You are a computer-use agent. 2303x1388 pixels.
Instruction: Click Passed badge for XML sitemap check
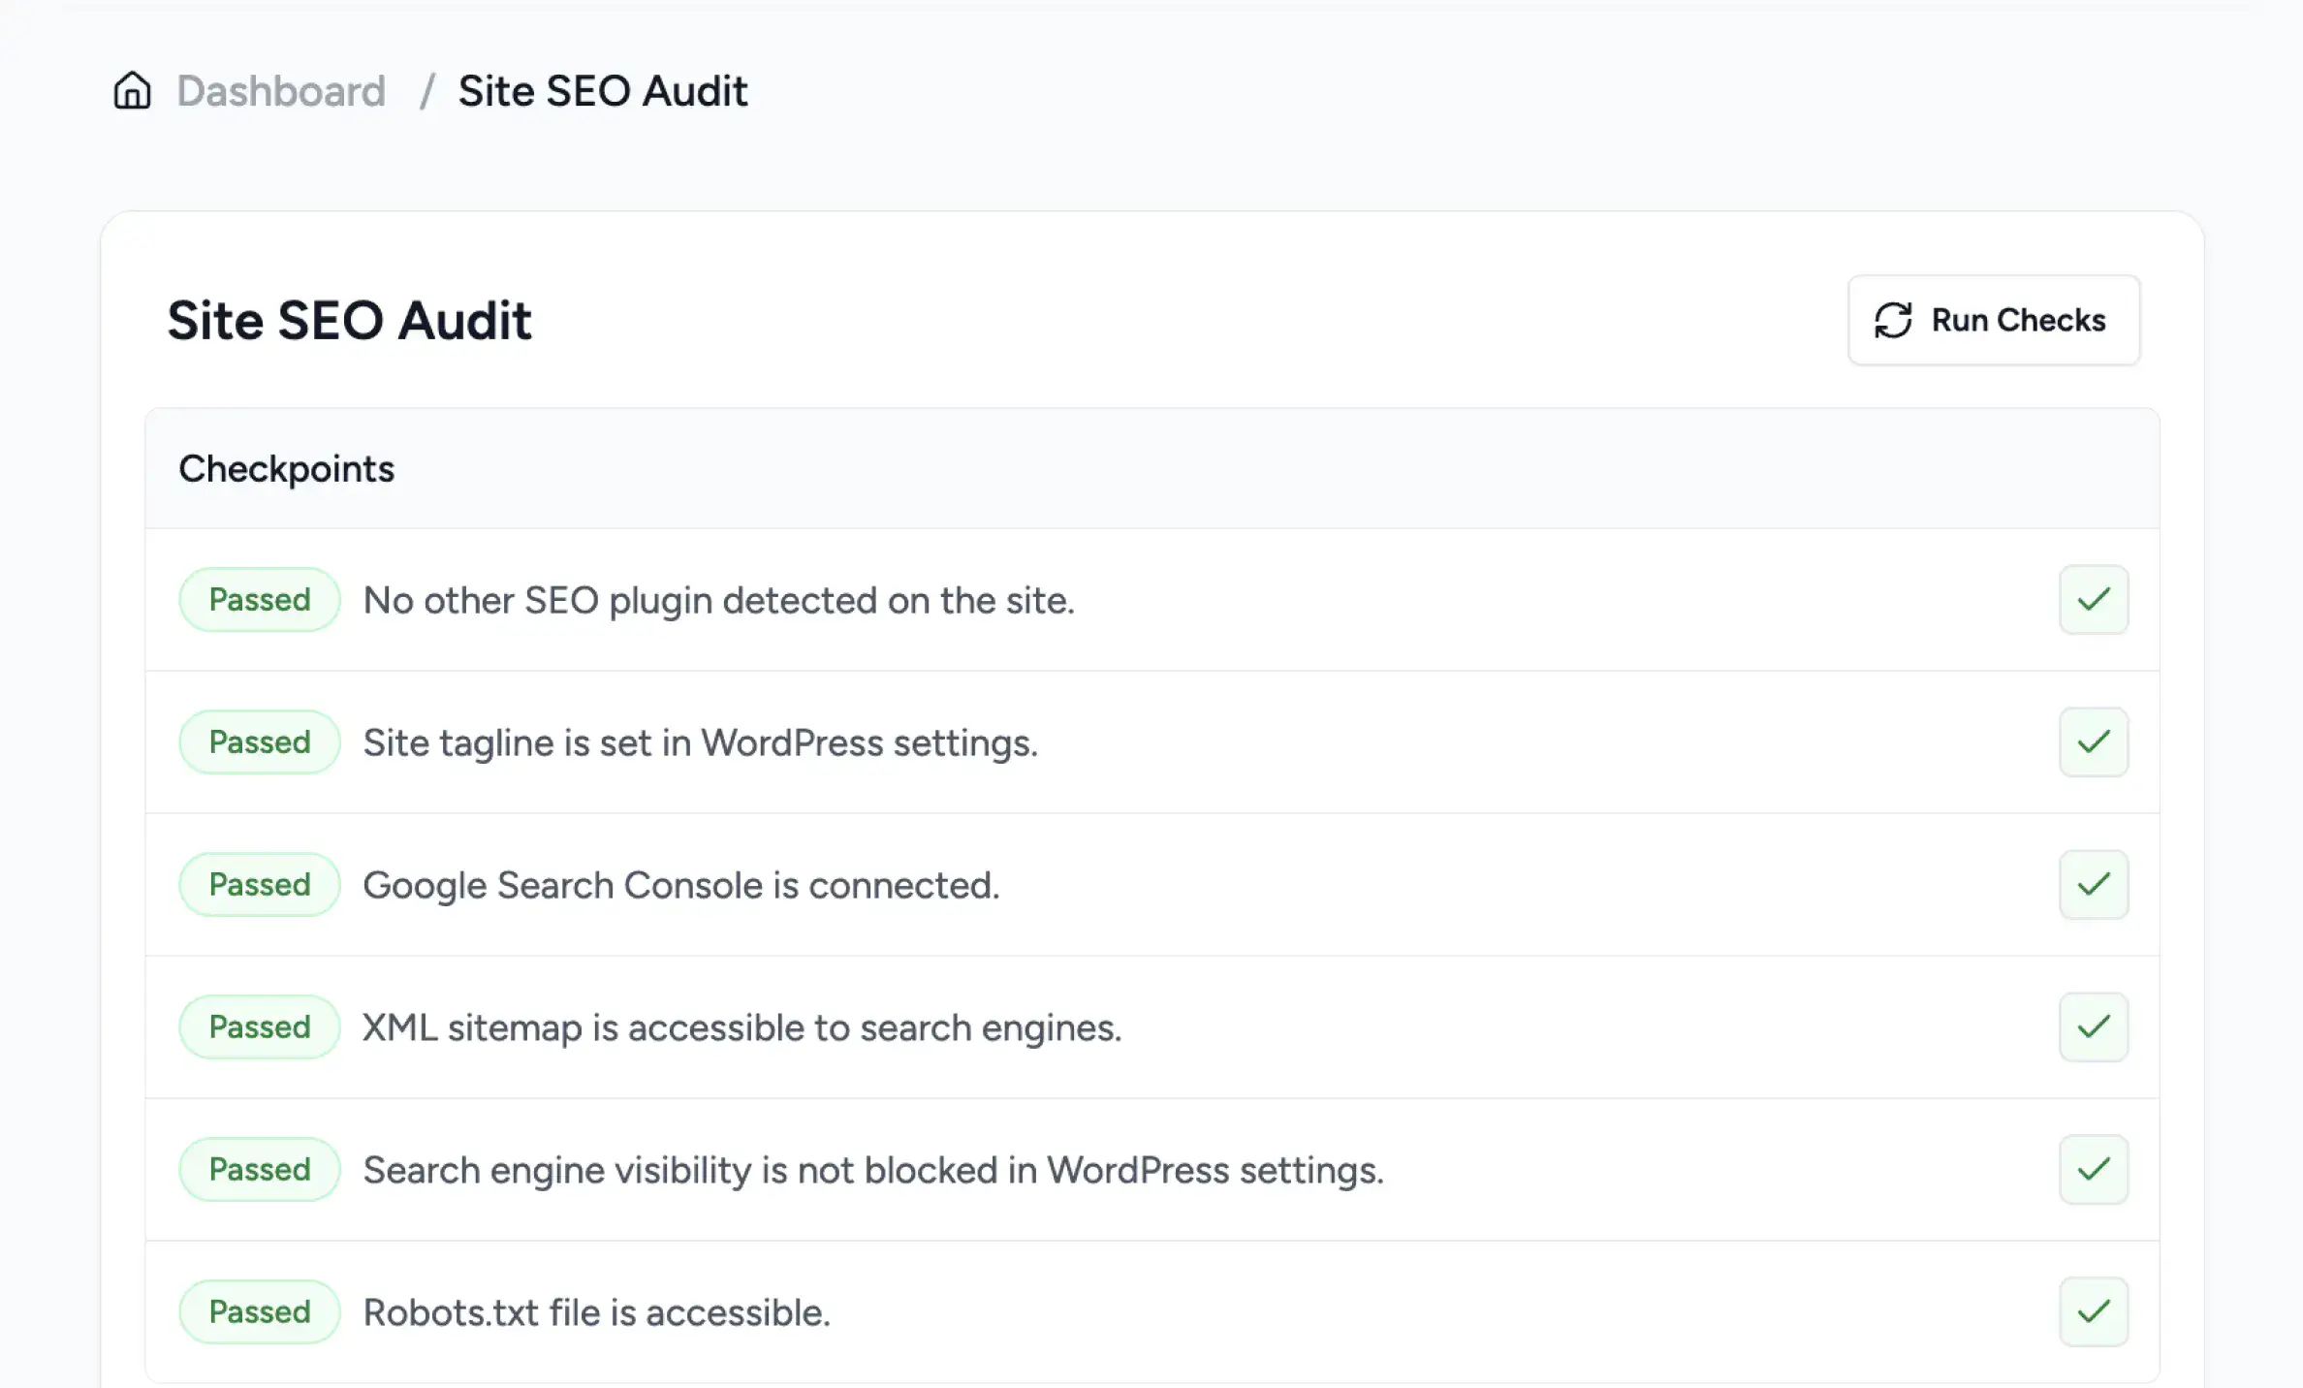(260, 1027)
